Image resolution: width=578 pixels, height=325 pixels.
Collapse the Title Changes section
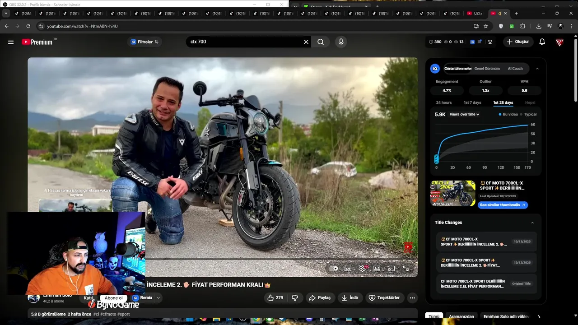click(532, 223)
